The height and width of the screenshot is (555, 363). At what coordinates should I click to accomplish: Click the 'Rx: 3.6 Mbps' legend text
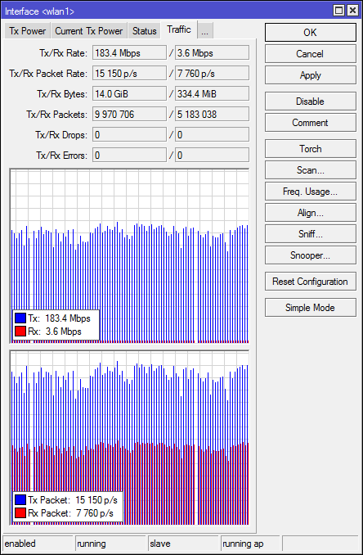coord(55,332)
